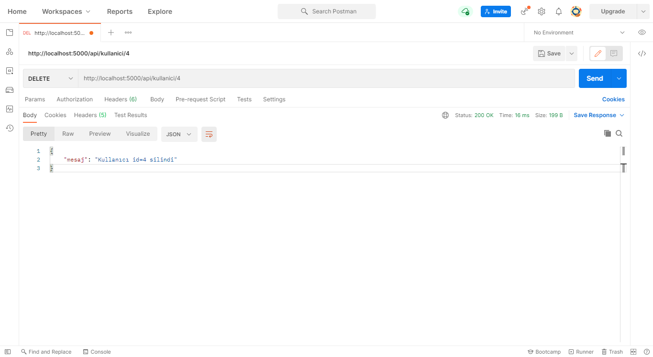This screenshot has width=653, height=357.
Task: Focus the Search Postman box
Action: coord(327,11)
